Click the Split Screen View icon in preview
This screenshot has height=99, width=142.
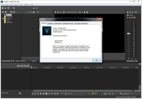(64, 12)
